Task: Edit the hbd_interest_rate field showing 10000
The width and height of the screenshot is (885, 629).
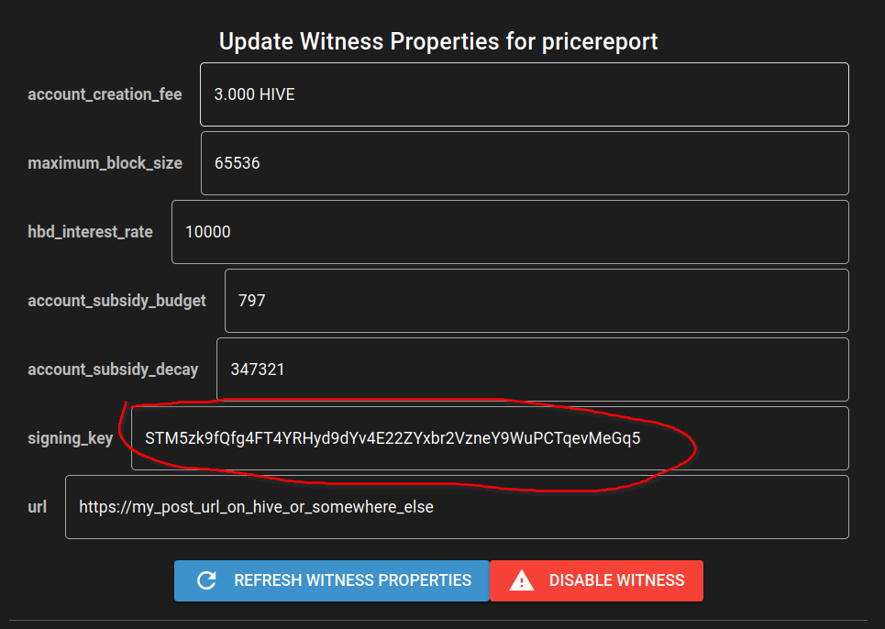Action: pyautogui.click(x=510, y=232)
